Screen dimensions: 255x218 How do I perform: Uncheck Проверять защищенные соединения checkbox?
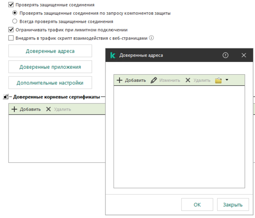coord(11,5)
